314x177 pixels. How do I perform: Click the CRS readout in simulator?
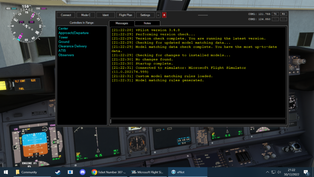[x=41, y=8]
